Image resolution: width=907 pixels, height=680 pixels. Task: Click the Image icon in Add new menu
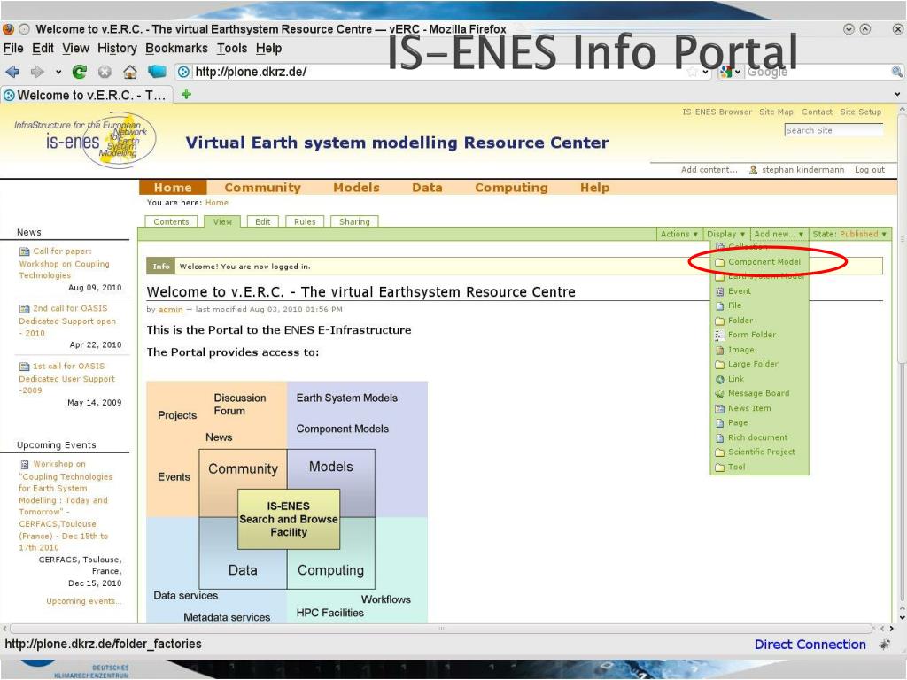tap(719, 350)
